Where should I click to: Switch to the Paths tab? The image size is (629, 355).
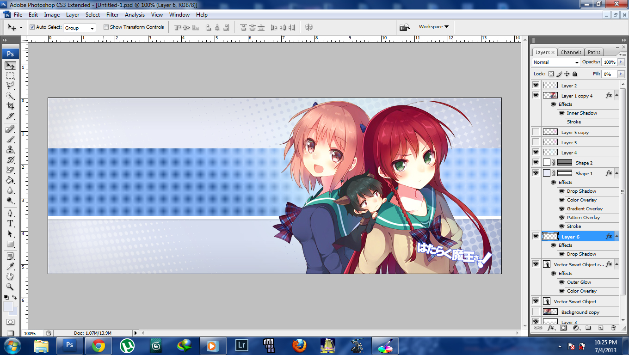tap(594, 52)
